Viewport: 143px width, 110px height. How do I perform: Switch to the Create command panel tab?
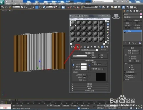pyautogui.click(x=124, y=11)
